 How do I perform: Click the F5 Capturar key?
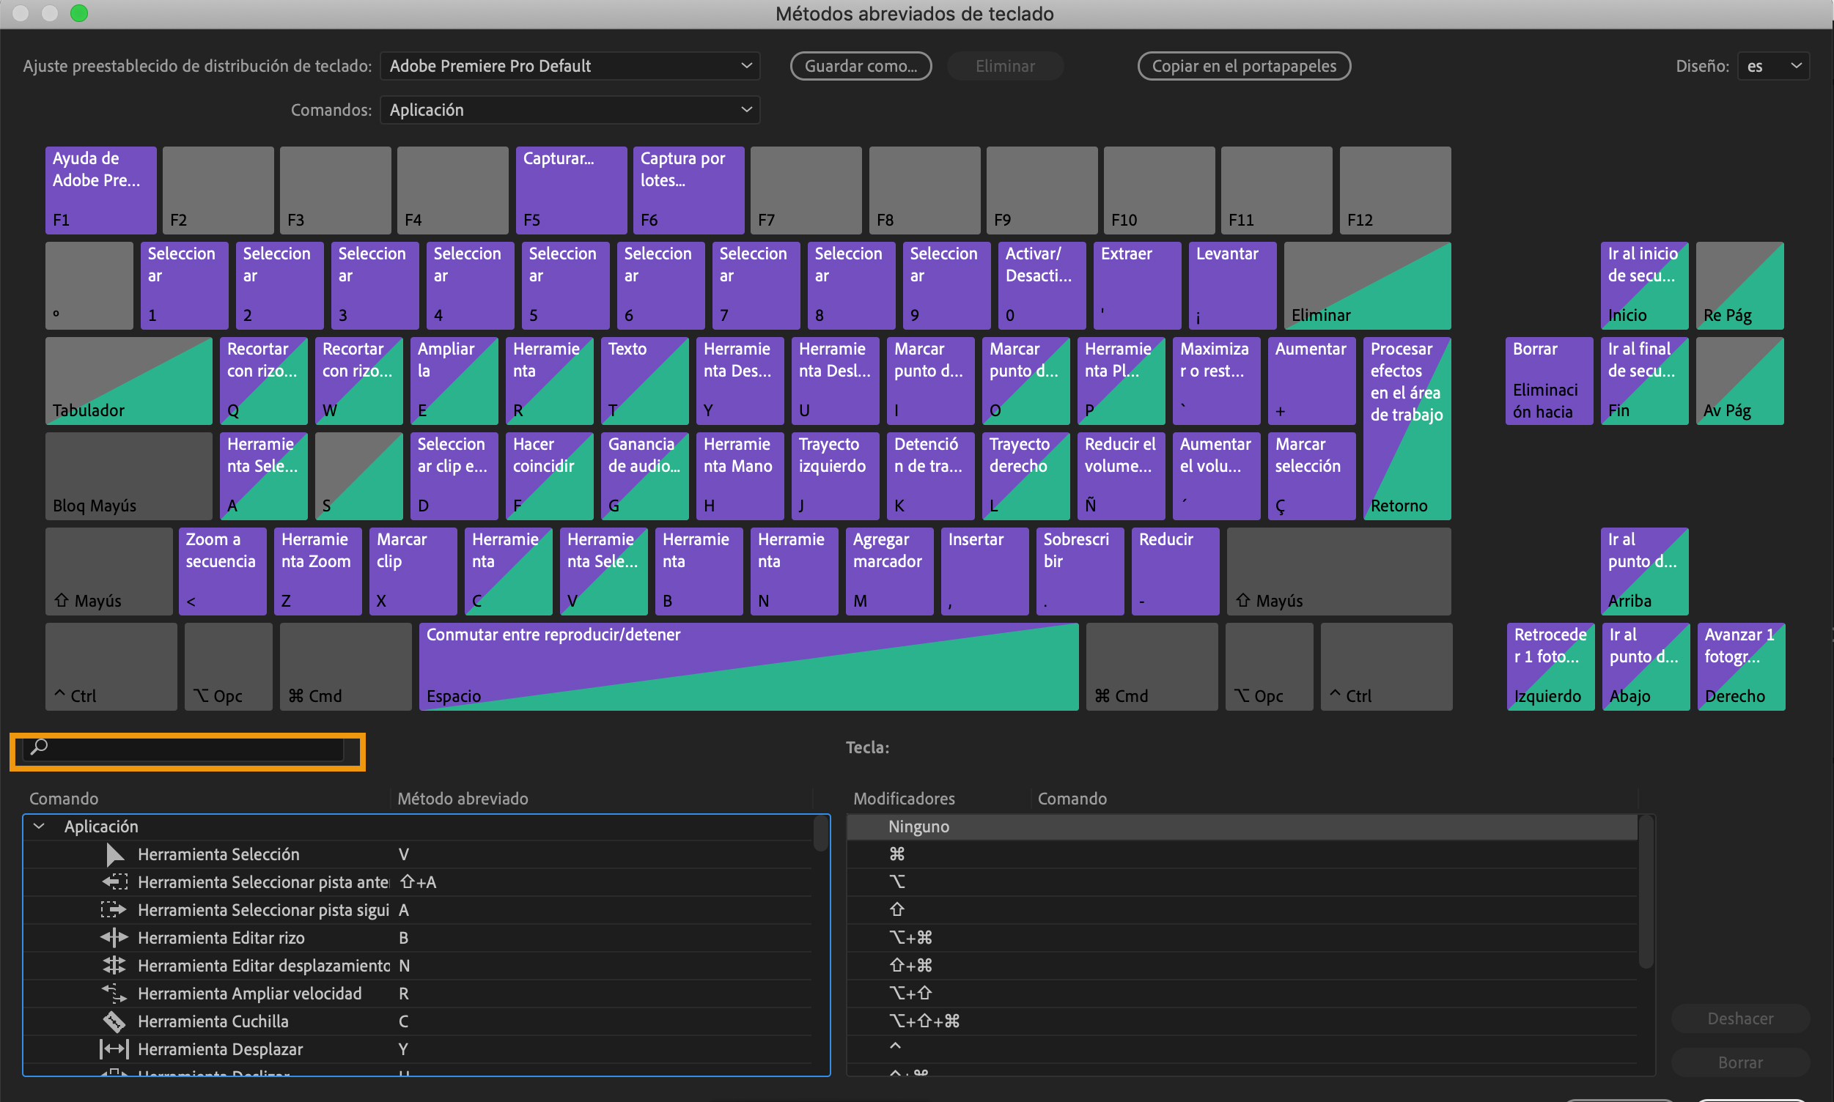coord(571,190)
